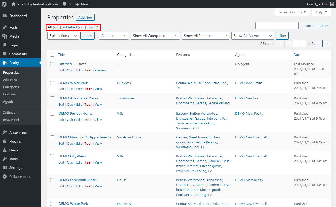
Task: Select the DEMO City-View row checkbox
Action: pos(52,156)
